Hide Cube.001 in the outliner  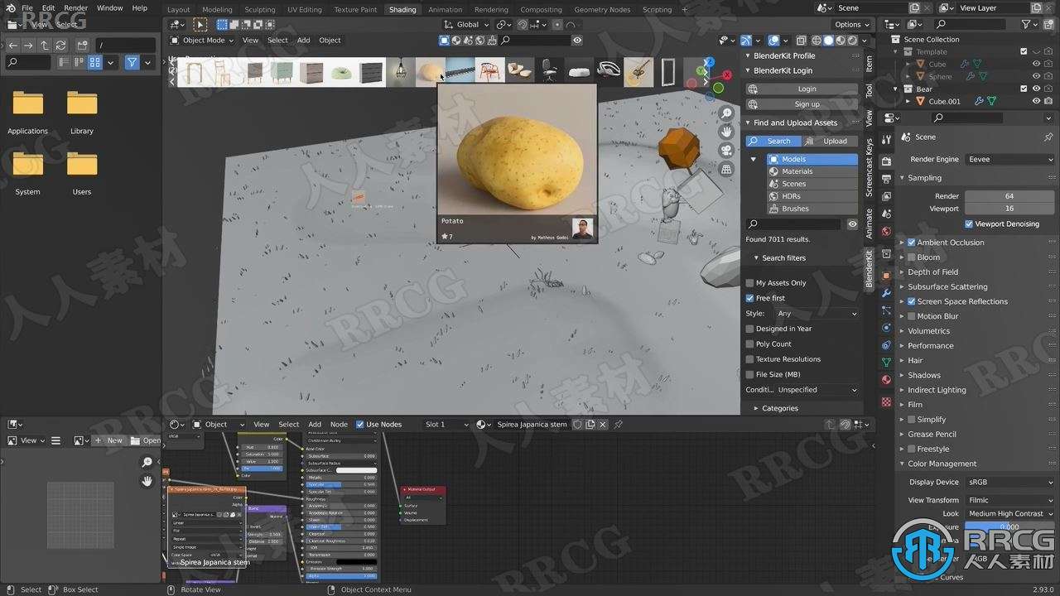1036,101
